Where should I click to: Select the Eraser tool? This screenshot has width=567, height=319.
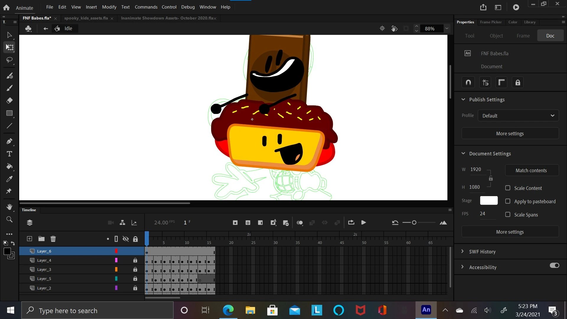click(9, 100)
